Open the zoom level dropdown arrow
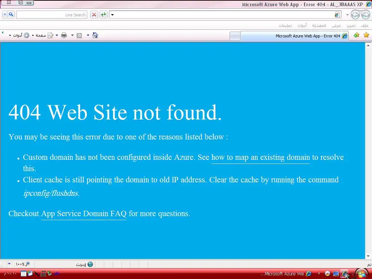This screenshot has height=279, width=372. point(9,264)
